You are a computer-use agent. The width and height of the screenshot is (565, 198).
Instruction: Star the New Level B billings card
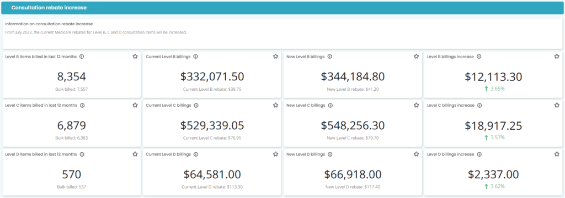pos(416,57)
